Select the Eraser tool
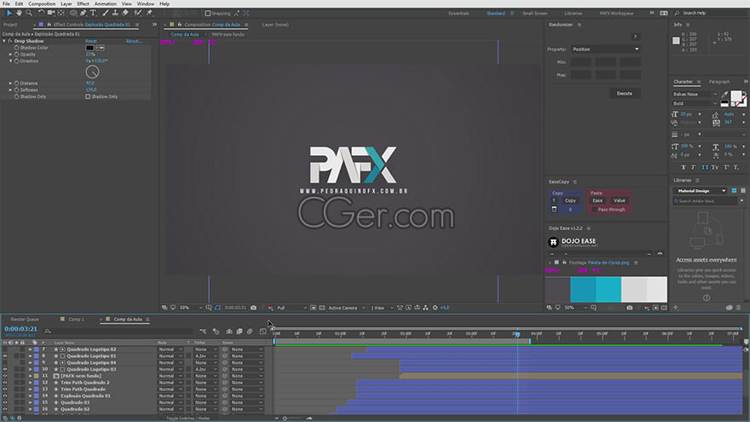The image size is (750, 422). (124, 13)
